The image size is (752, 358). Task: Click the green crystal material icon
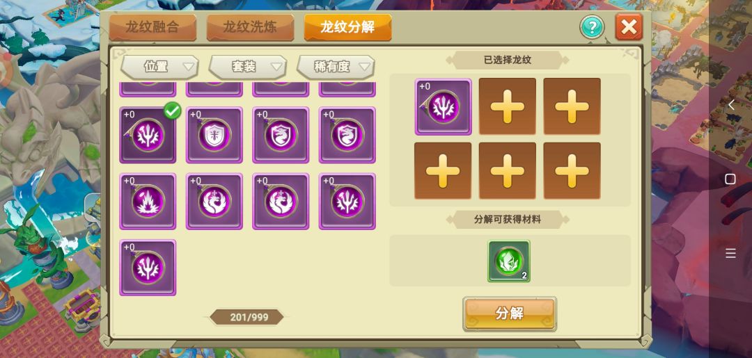[509, 261]
